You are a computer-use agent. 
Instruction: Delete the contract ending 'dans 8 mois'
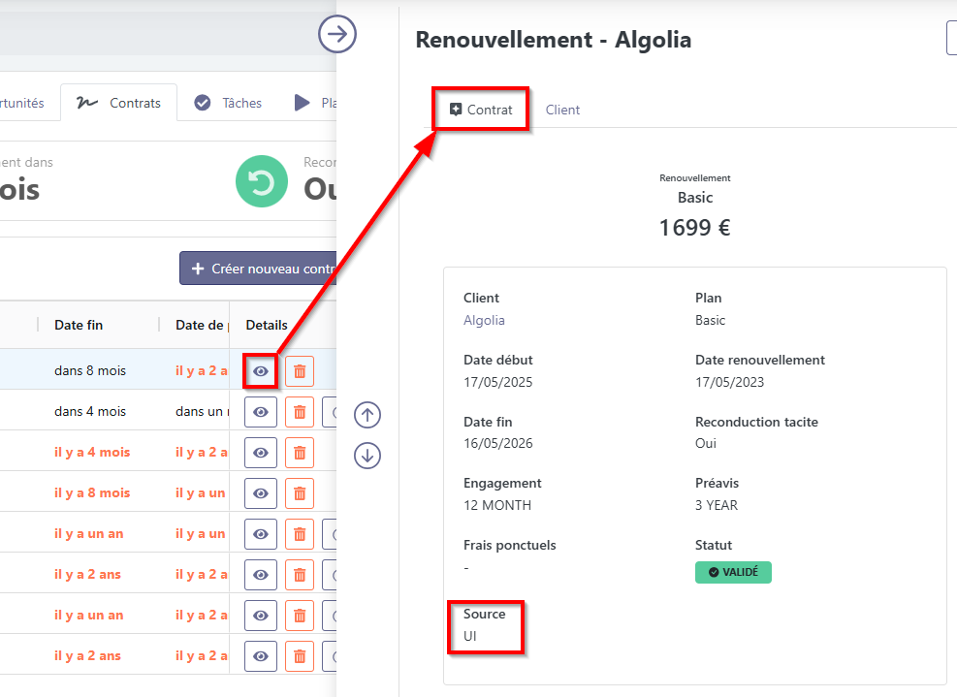pos(300,371)
